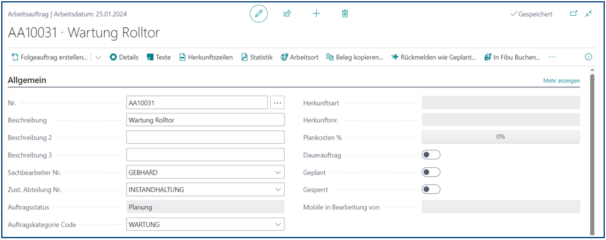Open page in new window icon
The height and width of the screenshot is (240, 606).
click(574, 14)
